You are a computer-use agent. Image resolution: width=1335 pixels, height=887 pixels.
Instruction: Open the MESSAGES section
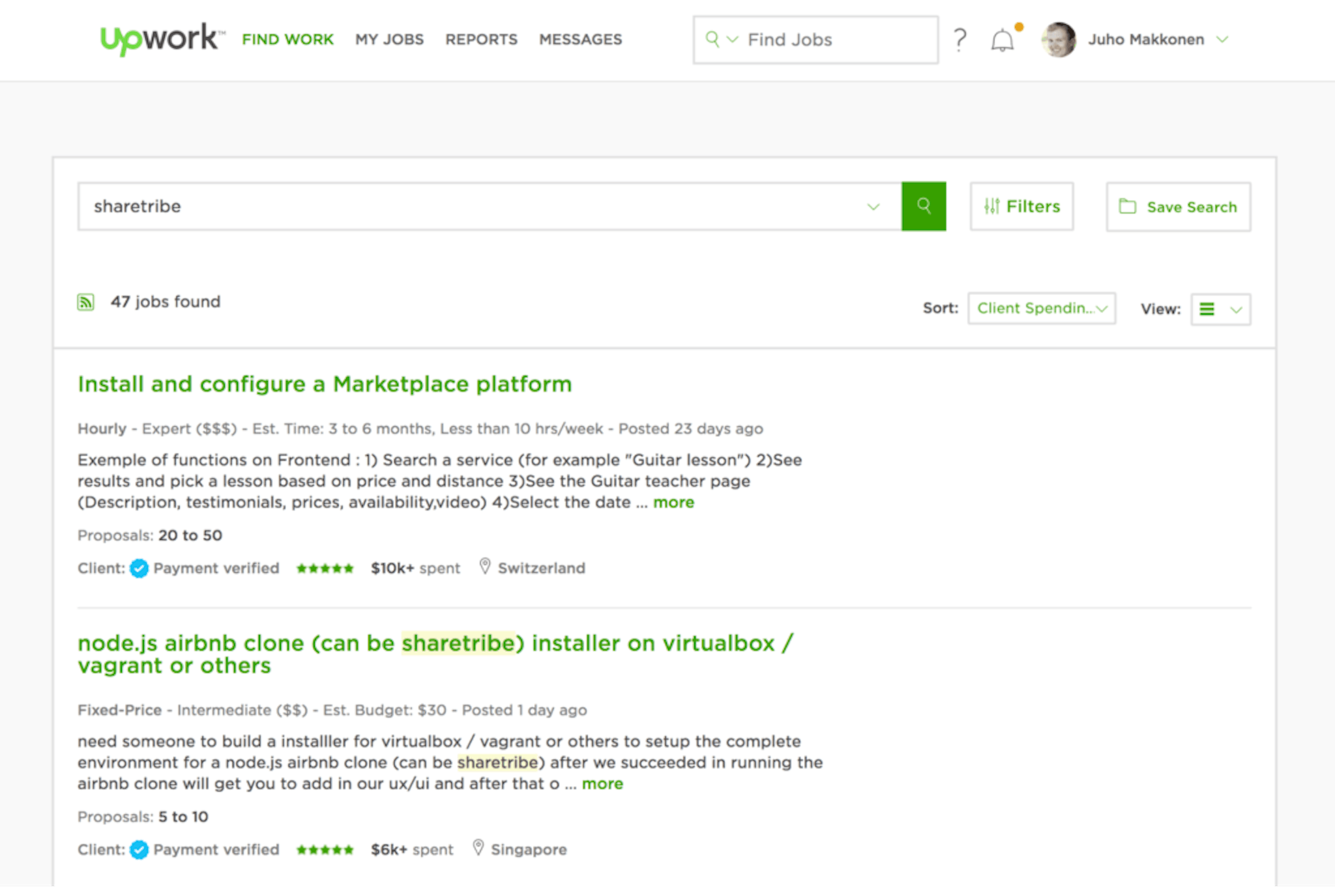coord(579,39)
